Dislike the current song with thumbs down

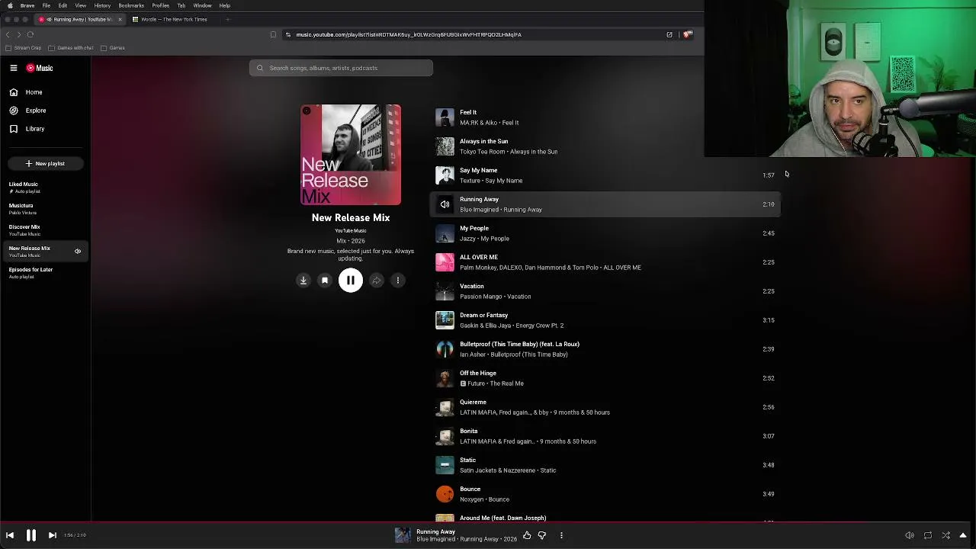click(542, 535)
